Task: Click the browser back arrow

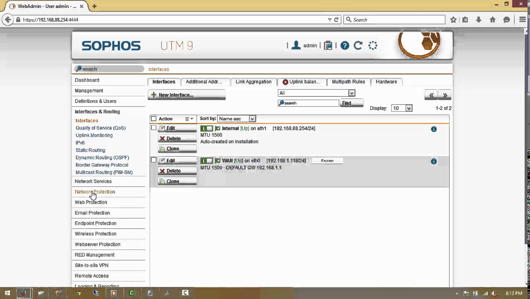Action: tap(7, 20)
